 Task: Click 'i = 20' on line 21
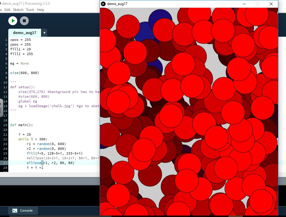[25, 134]
